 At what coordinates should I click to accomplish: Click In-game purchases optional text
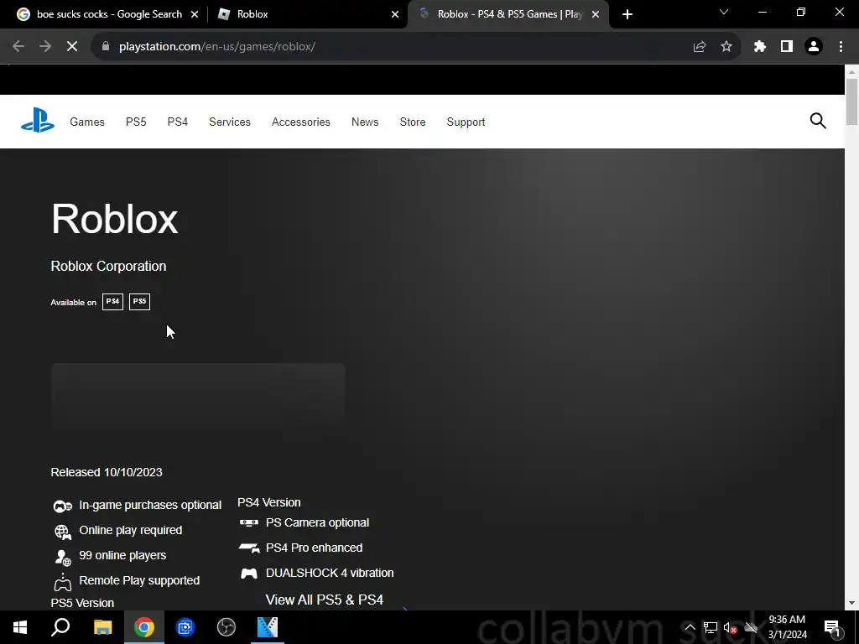150,505
